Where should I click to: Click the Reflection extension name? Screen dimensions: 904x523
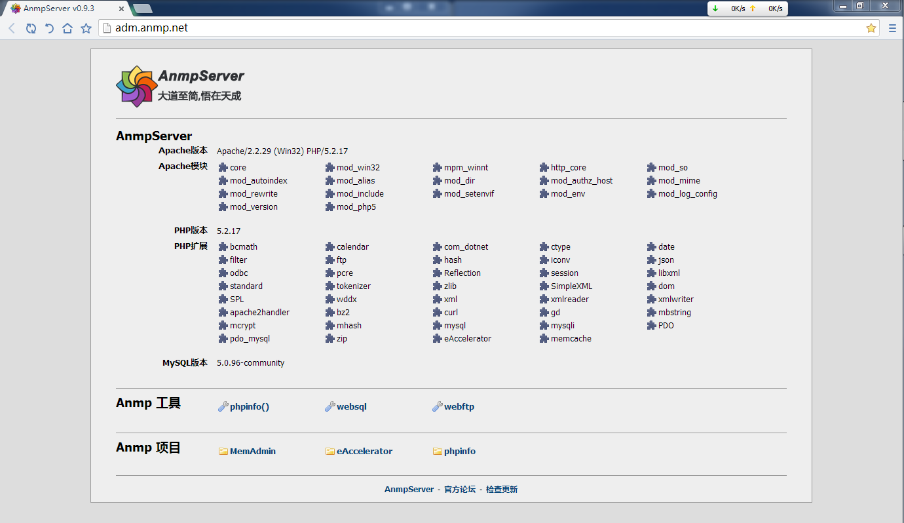coord(462,273)
